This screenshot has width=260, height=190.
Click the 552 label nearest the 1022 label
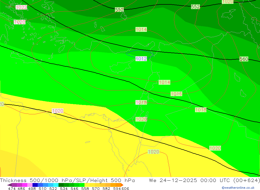click(119, 10)
